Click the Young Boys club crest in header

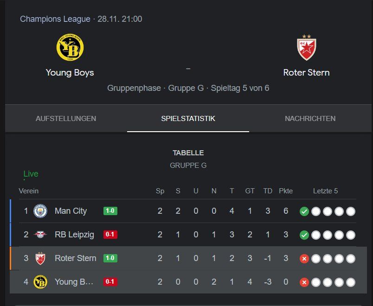tap(70, 47)
